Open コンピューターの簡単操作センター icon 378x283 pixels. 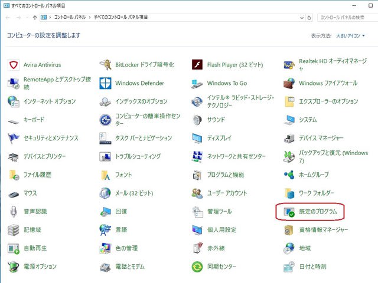click(105, 120)
